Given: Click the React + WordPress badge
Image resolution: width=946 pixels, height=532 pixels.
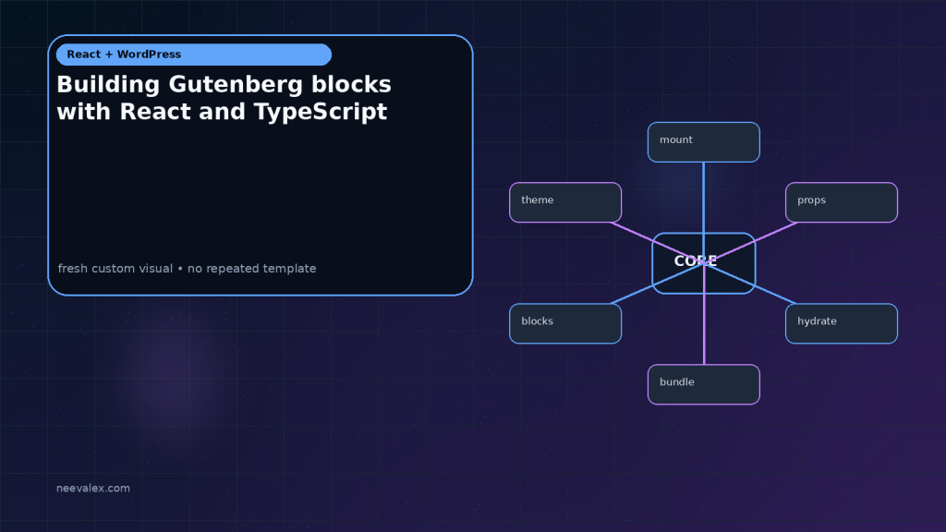Looking at the screenshot, I should [x=194, y=54].
